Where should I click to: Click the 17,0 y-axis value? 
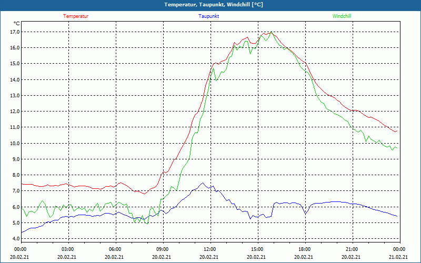click(15, 32)
